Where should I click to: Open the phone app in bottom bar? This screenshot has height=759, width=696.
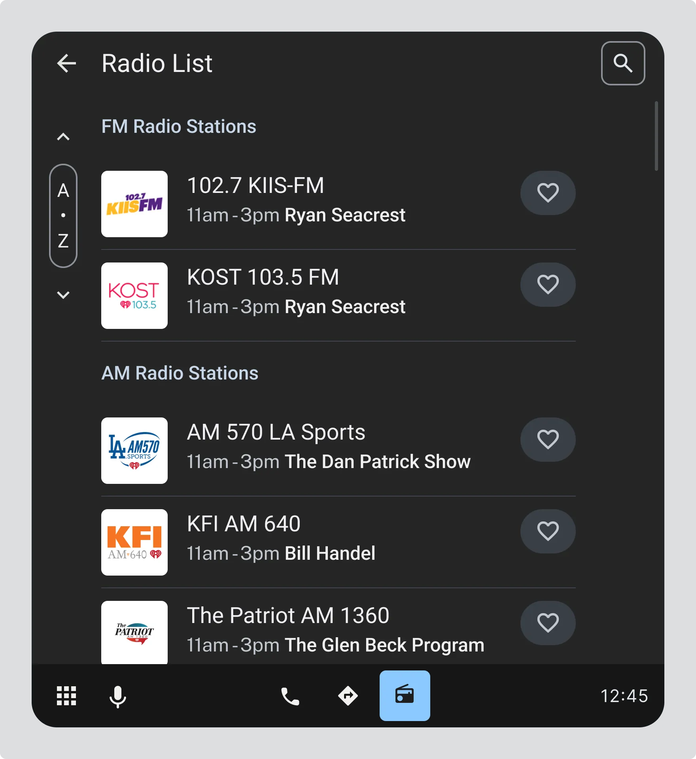click(290, 696)
